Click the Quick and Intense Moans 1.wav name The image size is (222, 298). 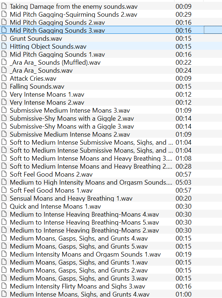click(55, 206)
